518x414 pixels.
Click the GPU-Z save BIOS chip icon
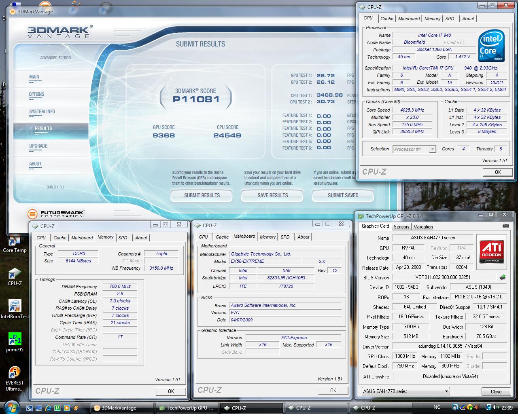[x=502, y=277]
